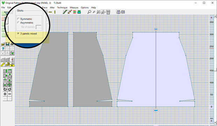Click the top handle of the symmetry line
This screenshot has width=217, height=126.
(156, 29)
